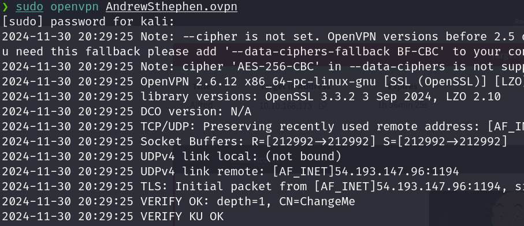Image resolution: width=524 pixels, height=226 pixels.
Task: Click the VERIFY KU OK line
Action: pos(113,217)
